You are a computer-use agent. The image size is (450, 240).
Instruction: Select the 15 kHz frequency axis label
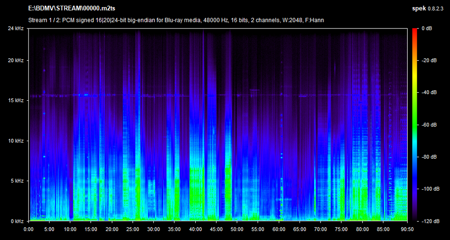click(16, 101)
